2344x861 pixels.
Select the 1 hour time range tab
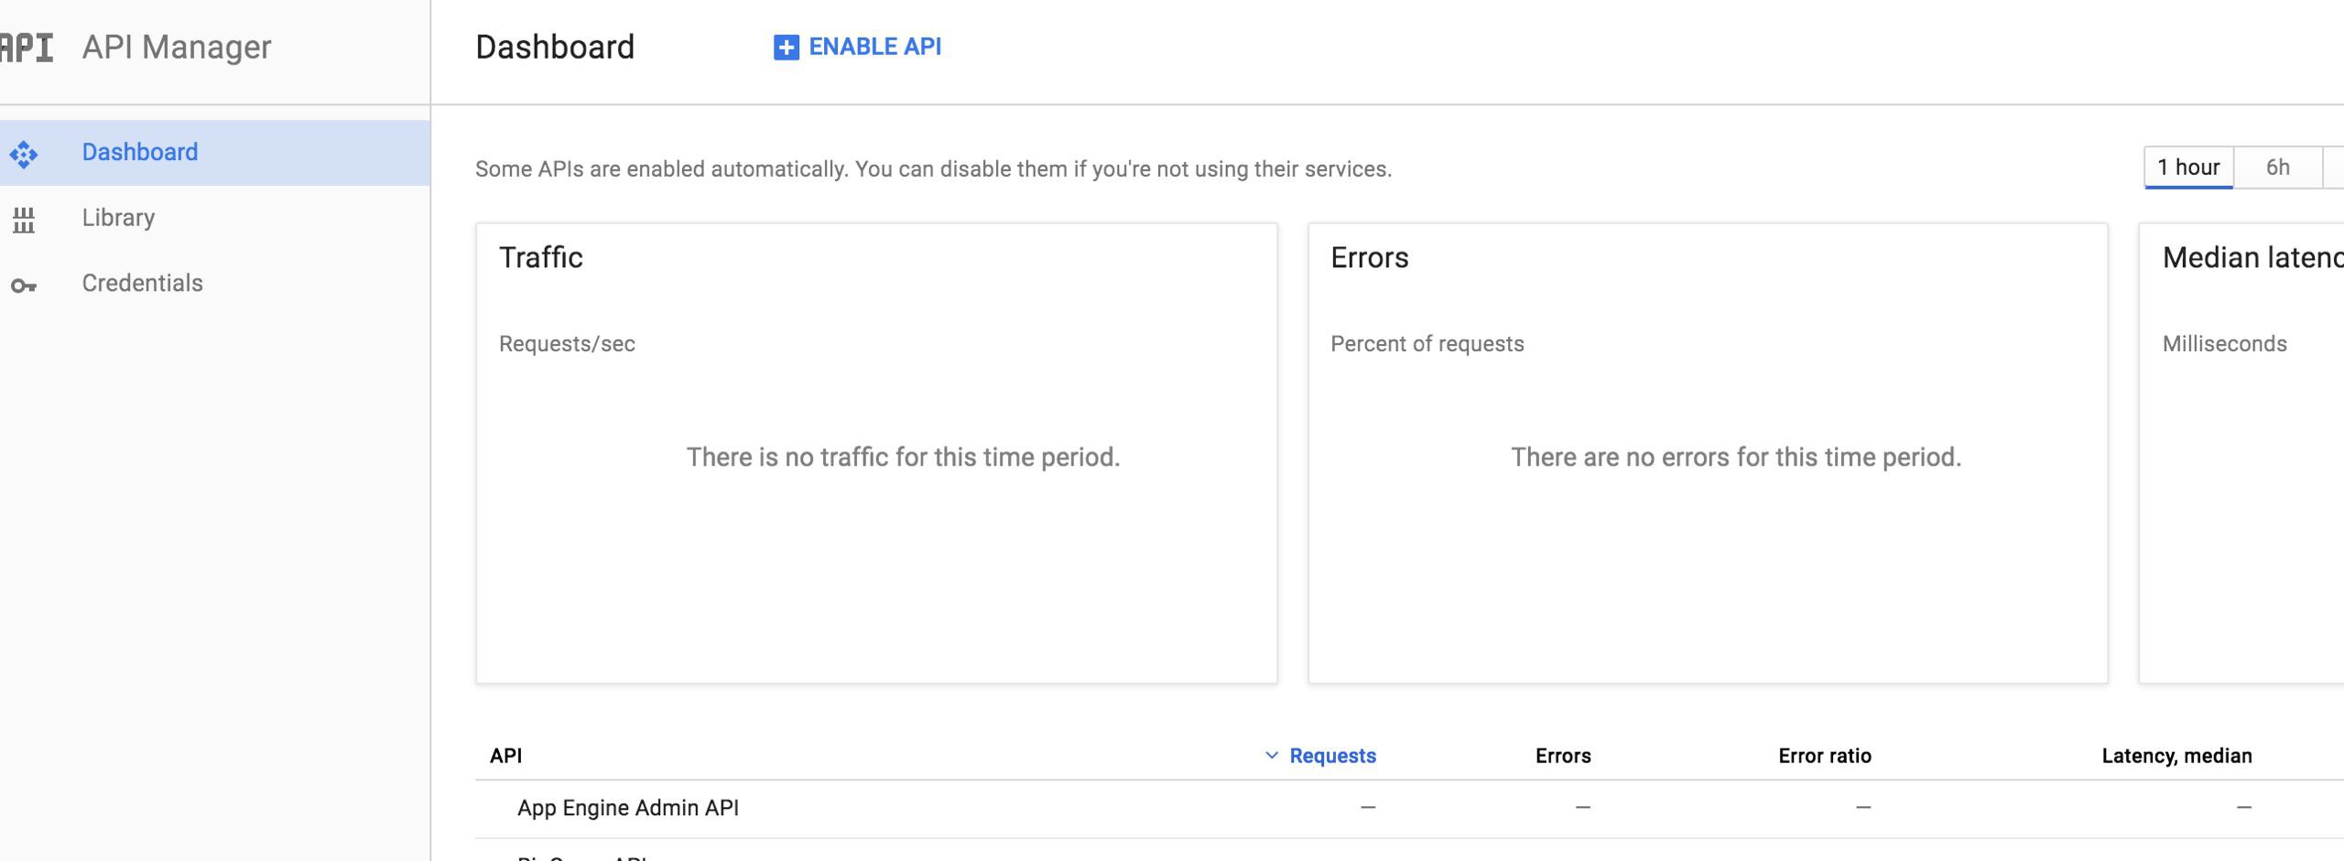pyautogui.click(x=2187, y=167)
